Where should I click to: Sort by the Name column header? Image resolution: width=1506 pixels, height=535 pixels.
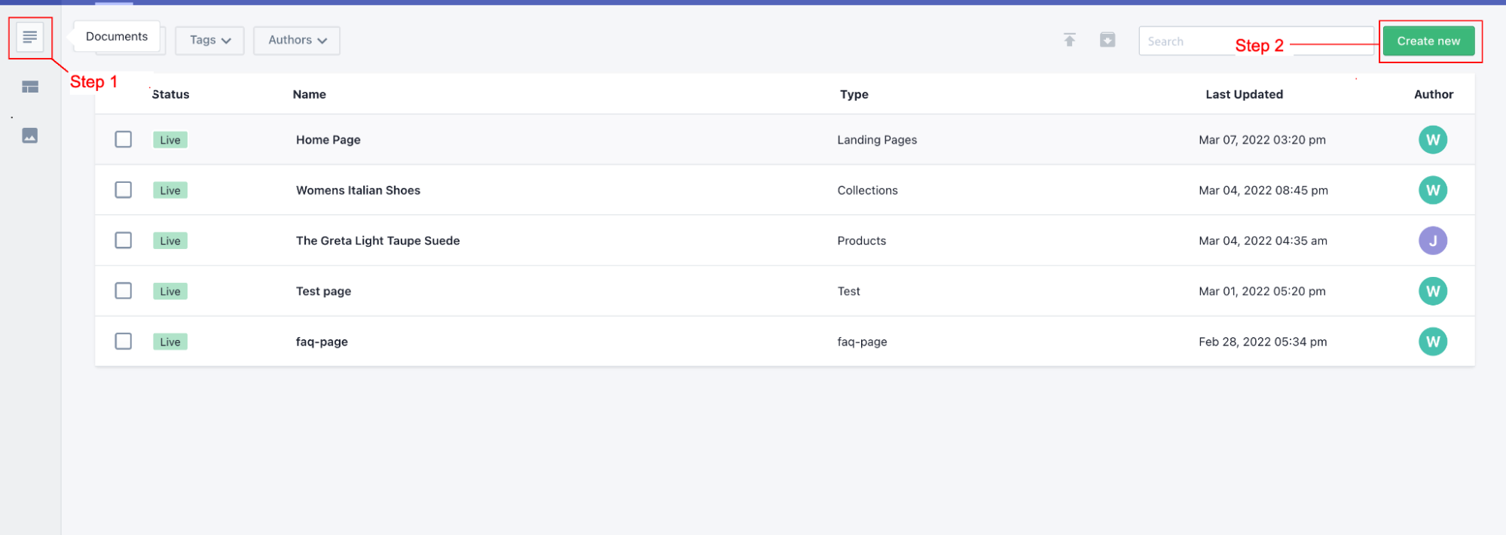(x=309, y=94)
